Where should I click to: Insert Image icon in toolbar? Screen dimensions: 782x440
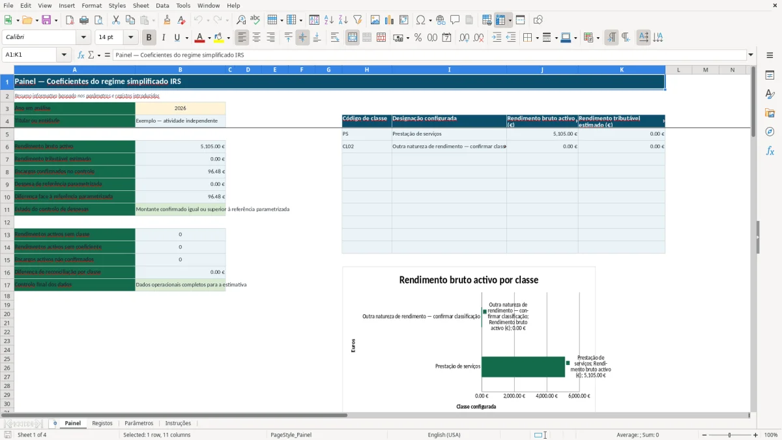(375, 20)
